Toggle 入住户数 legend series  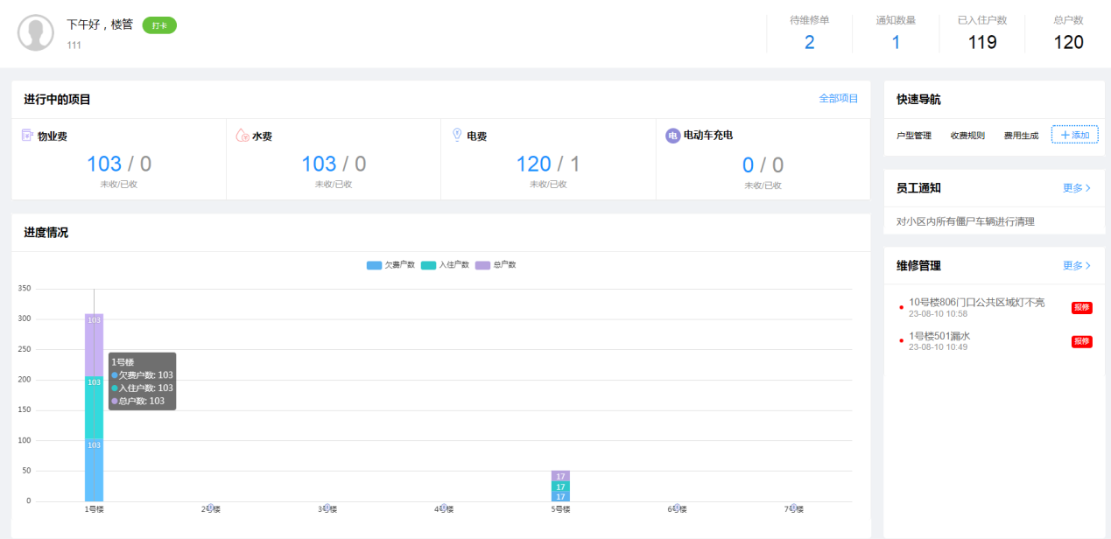click(x=445, y=265)
